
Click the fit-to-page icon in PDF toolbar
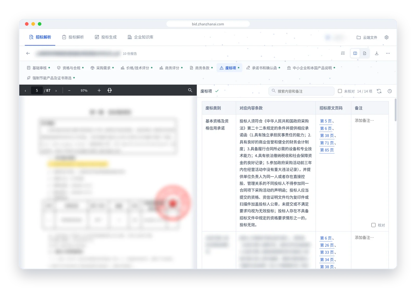(x=110, y=90)
